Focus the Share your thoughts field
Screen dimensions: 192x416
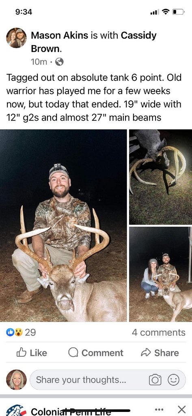(x=88, y=380)
